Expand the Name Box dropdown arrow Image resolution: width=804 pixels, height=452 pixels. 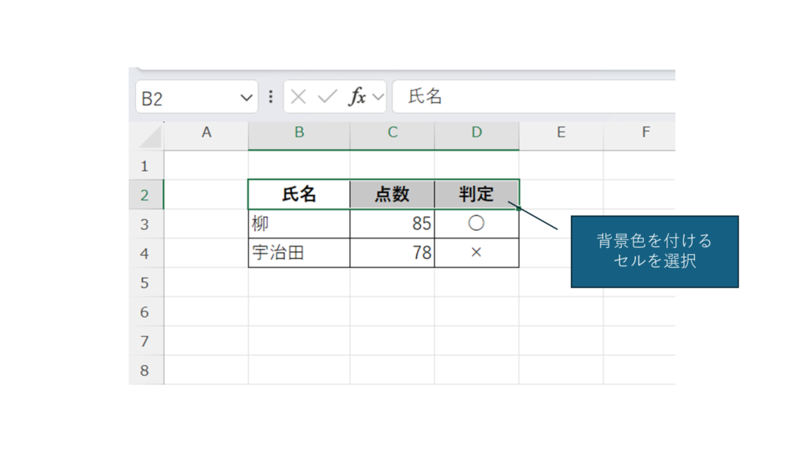click(247, 97)
